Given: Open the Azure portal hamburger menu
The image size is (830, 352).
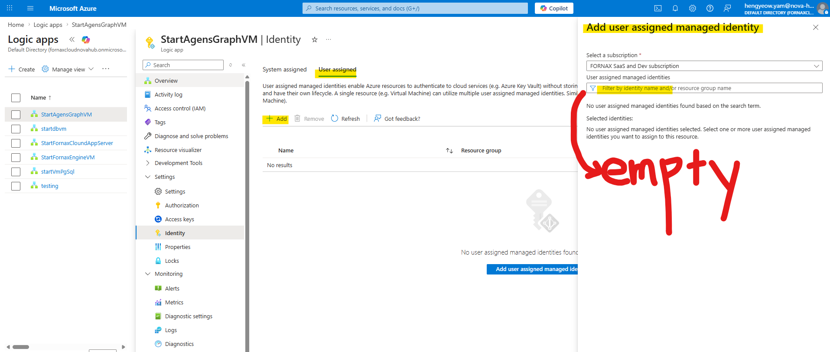Looking at the screenshot, I should [x=30, y=8].
